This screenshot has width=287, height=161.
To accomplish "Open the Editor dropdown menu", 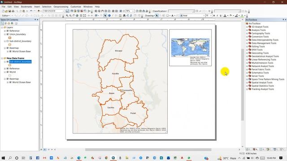I will (6, 16).
